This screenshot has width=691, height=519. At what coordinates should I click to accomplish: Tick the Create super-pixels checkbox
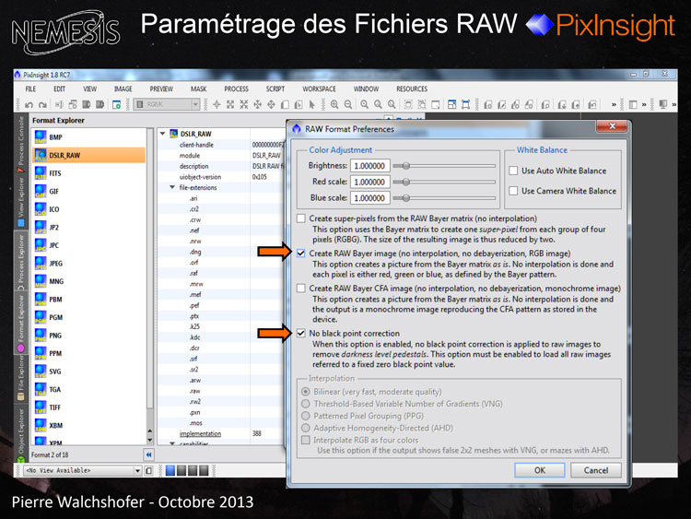coord(301,218)
